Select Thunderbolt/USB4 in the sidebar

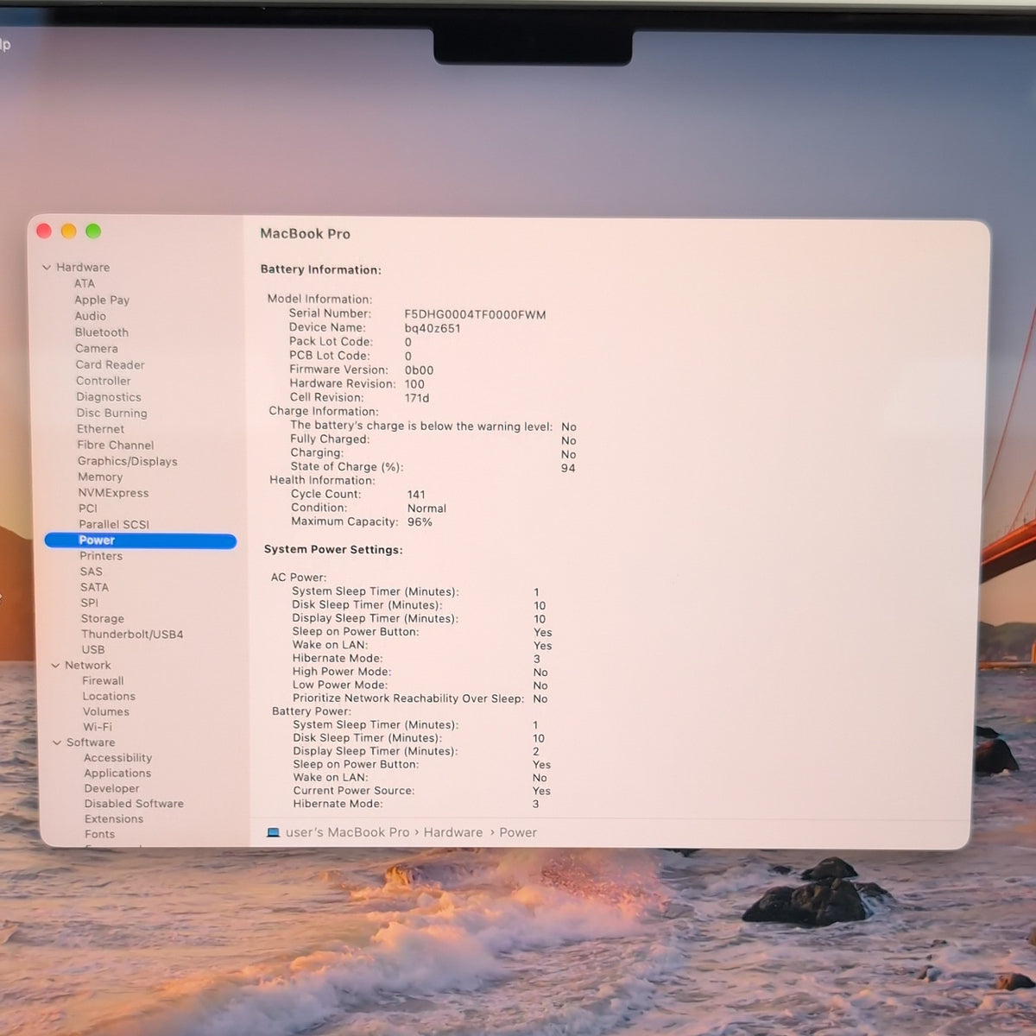(132, 635)
